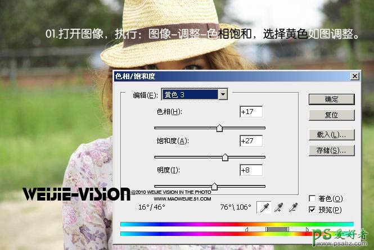The height and width of the screenshot is (250, 374).
Task: Open the 编辑(E) color range dropdown
Action: (223, 94)
